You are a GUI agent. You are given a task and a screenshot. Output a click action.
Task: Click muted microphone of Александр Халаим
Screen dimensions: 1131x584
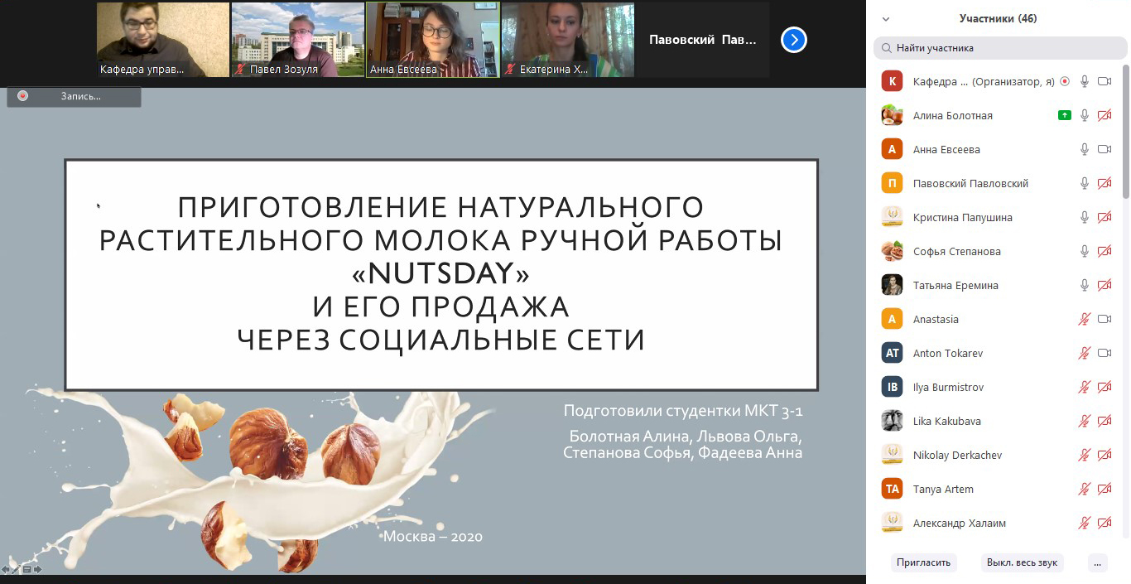[x=1084, y=523]
